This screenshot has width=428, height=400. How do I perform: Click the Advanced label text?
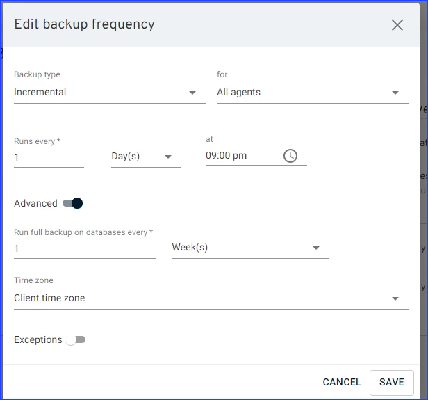(x=35, y=203)
